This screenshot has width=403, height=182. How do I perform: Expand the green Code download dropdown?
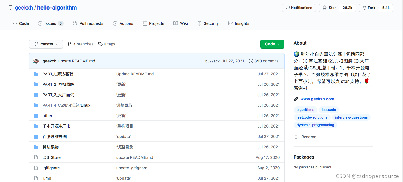coord(272,44)
